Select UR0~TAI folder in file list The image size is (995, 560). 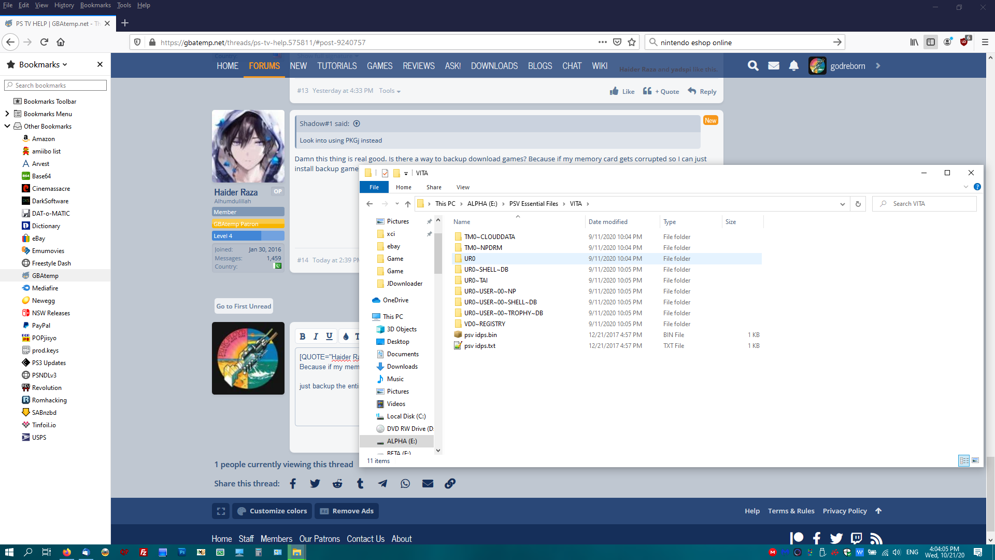(x=607, y=280)
